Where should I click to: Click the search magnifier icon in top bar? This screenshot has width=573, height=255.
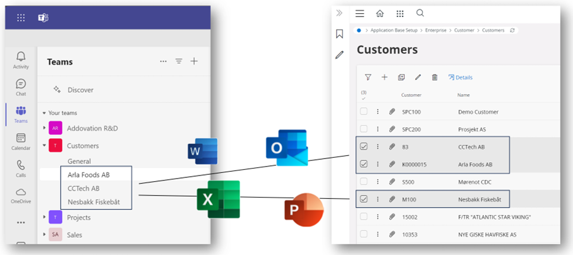(420, 13)
